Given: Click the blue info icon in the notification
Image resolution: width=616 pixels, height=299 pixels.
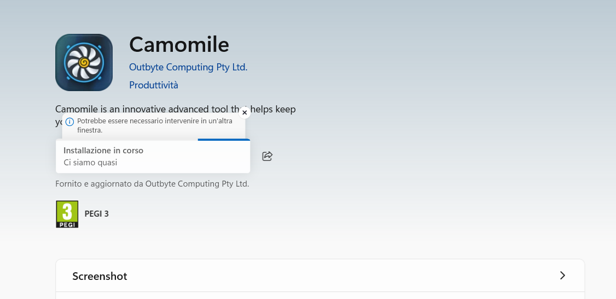Looking at the screenshot, I should click(69, 122).
